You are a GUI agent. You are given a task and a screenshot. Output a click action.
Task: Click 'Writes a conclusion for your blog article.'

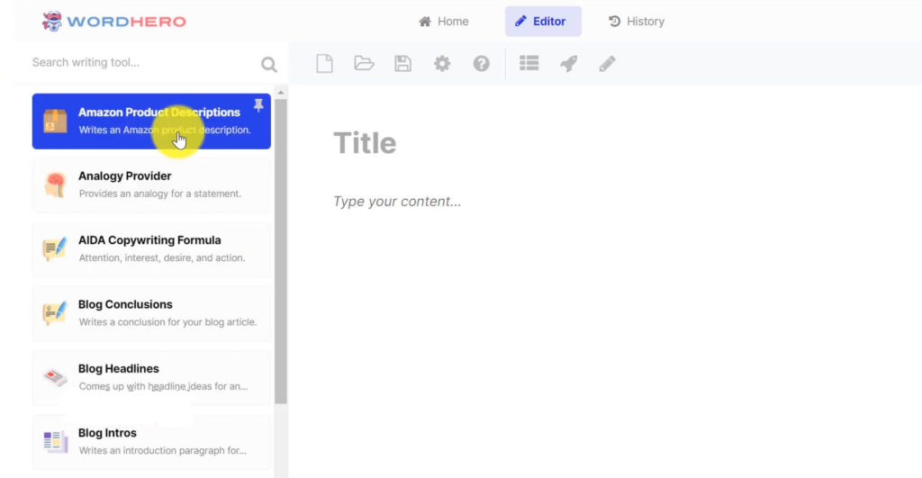pyautogui.click(x=167, y=321)
